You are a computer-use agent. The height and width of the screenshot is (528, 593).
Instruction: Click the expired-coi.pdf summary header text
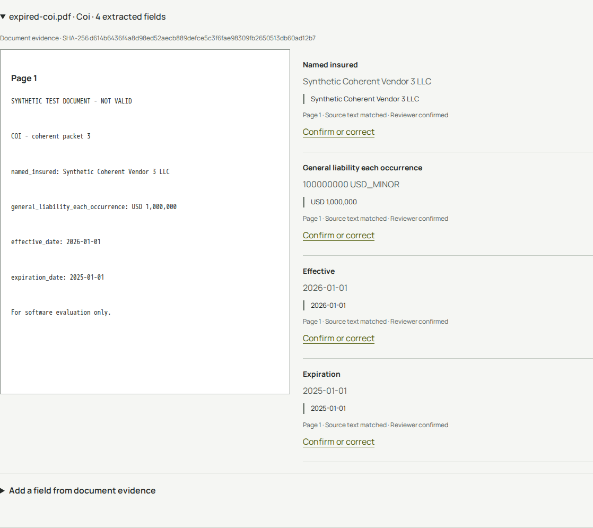coord(88,17)
